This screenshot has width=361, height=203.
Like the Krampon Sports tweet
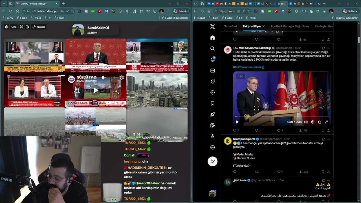pos(279,172)
